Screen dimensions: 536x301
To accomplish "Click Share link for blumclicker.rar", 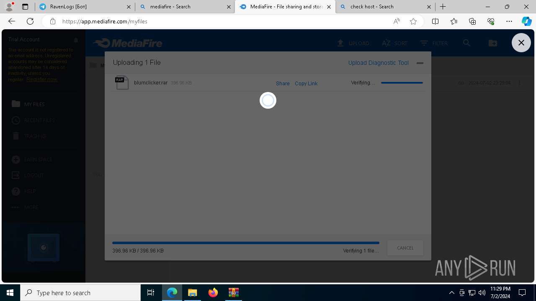I will 283,83.
